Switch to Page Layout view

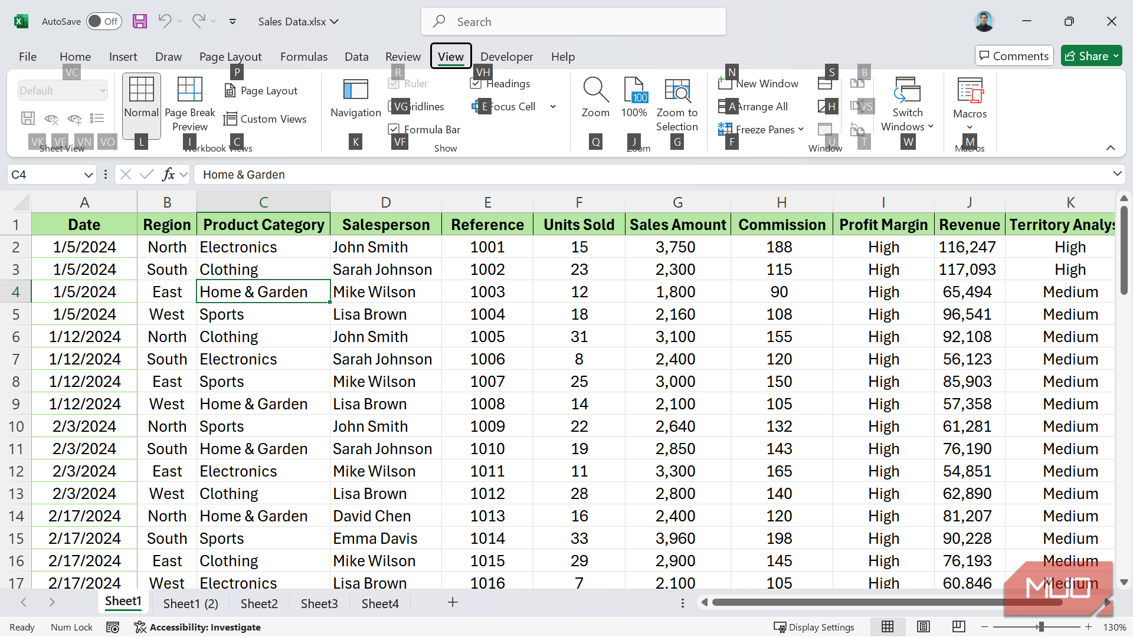point(261,91)
